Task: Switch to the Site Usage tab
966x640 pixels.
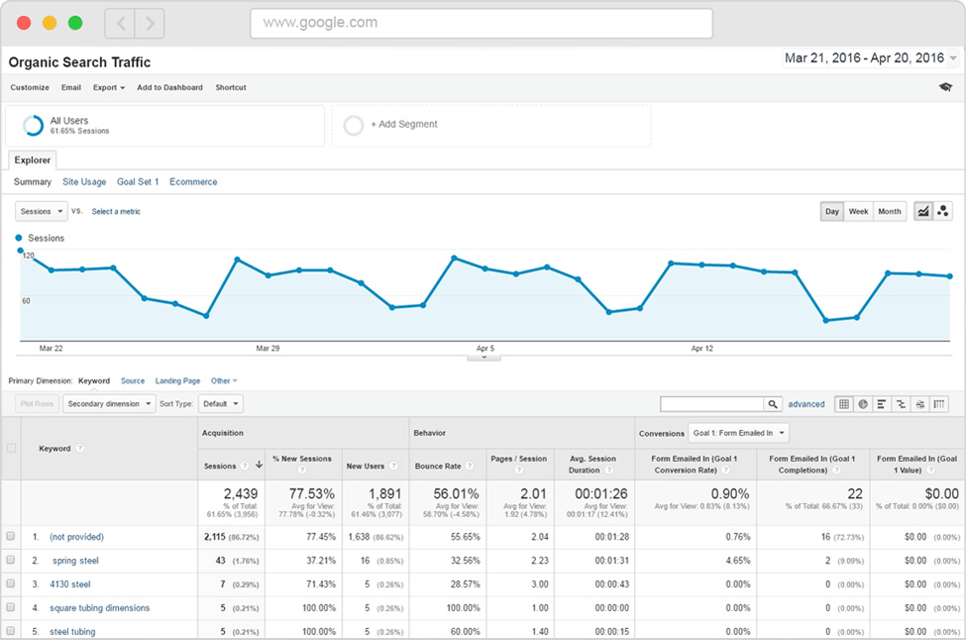Action: click(x=84, y=182)
